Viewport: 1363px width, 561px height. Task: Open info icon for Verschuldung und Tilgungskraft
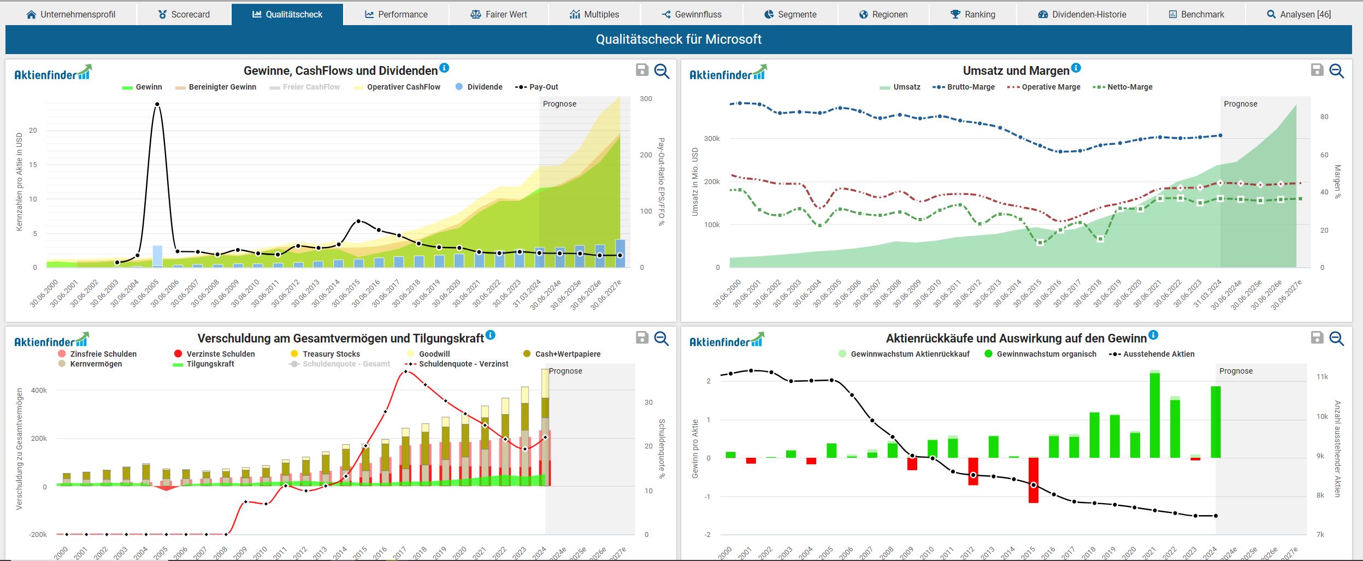pyautogui.click(x=491, y=335)
